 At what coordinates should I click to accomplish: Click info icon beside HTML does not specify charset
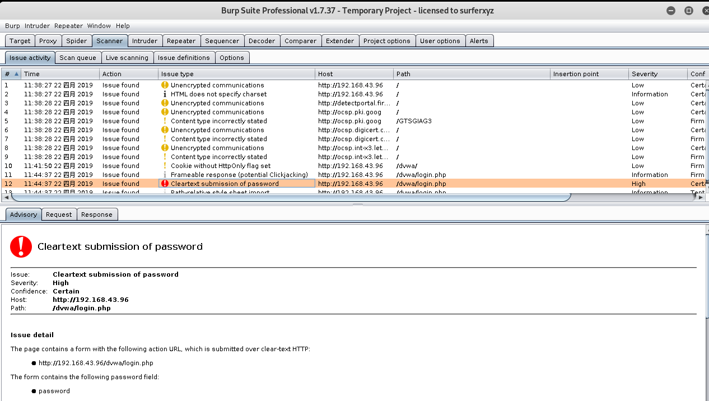(165, 94)
